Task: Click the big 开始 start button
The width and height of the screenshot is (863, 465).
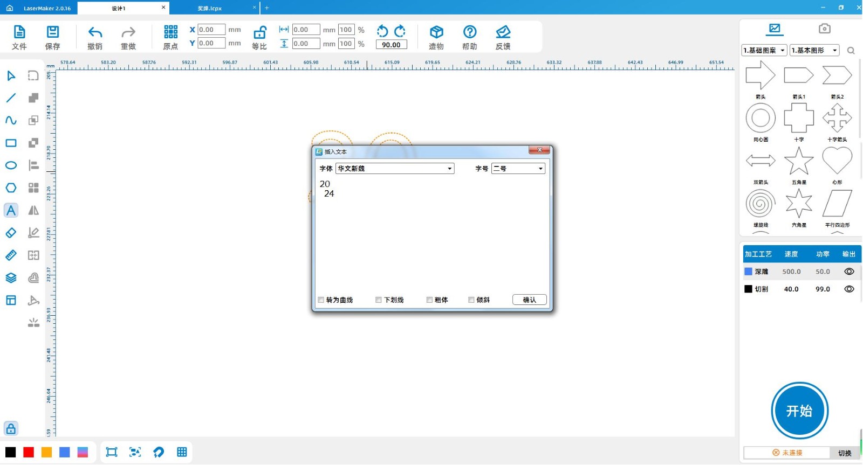Action: (799, 411)
